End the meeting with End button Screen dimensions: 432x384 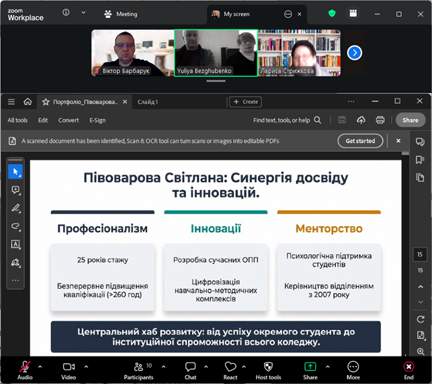click(x=408, y=370)
